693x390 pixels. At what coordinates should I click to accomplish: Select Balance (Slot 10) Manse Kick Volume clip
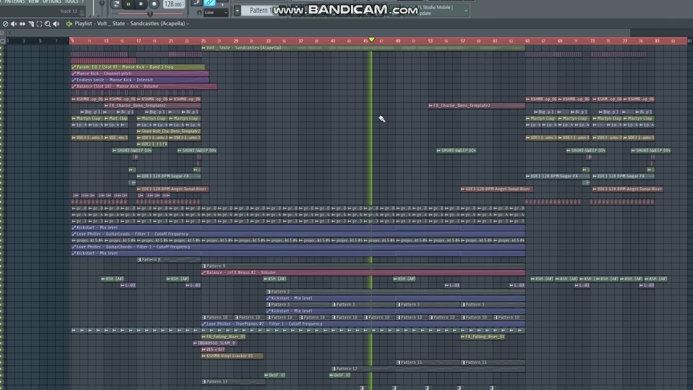(x=144, y=87)
